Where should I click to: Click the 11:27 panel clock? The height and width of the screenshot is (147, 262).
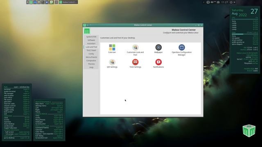pos(224,2)
